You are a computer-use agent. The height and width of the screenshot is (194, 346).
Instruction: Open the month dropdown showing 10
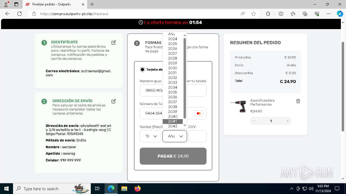point(150,136)
